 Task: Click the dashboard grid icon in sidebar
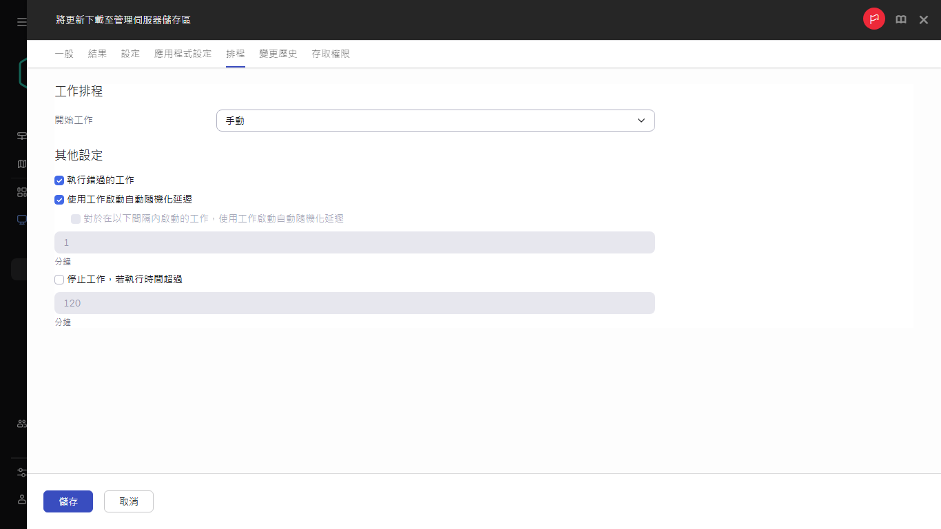tap(21, 191)
